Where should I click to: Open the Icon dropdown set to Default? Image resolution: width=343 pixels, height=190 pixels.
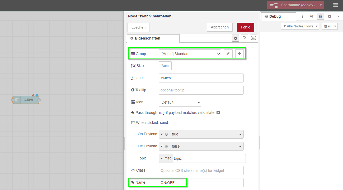click(x=180, y=102)
